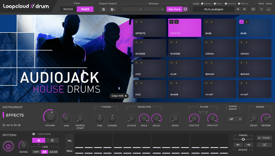
Task: Toggle mute on highlighted EFFECTS pad
Action: click(x=171, y=22)
